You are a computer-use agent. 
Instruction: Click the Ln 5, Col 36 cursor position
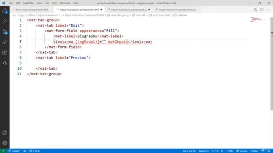click(189, 151)
